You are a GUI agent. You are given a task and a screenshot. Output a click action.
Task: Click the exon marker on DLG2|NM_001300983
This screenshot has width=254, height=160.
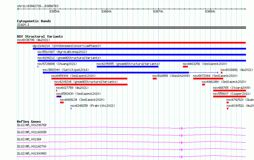182,157
